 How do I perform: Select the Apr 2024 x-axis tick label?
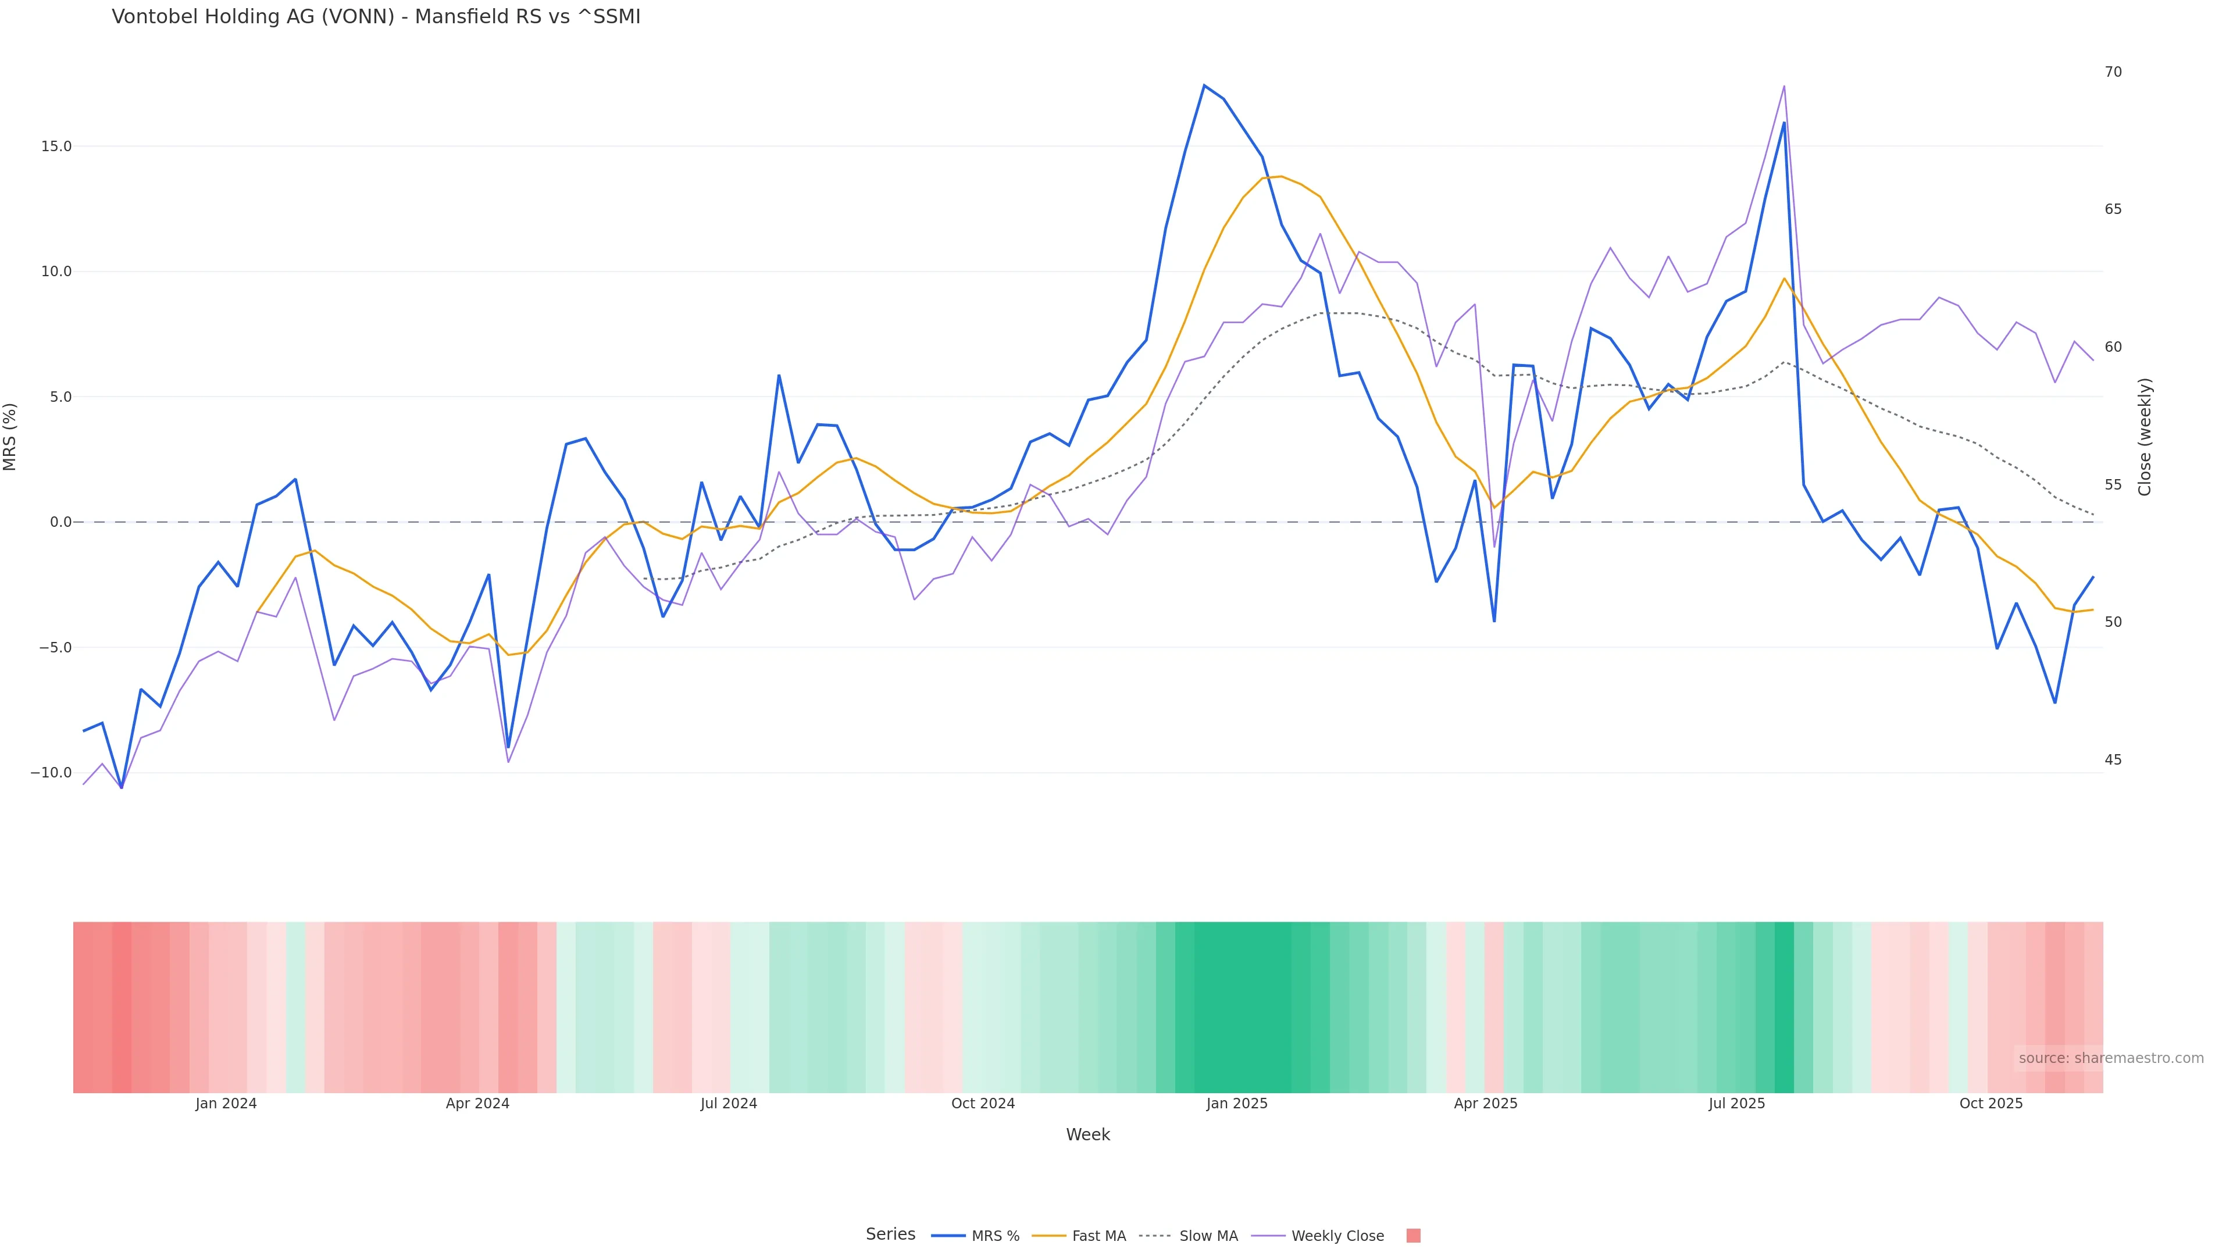477,1104
